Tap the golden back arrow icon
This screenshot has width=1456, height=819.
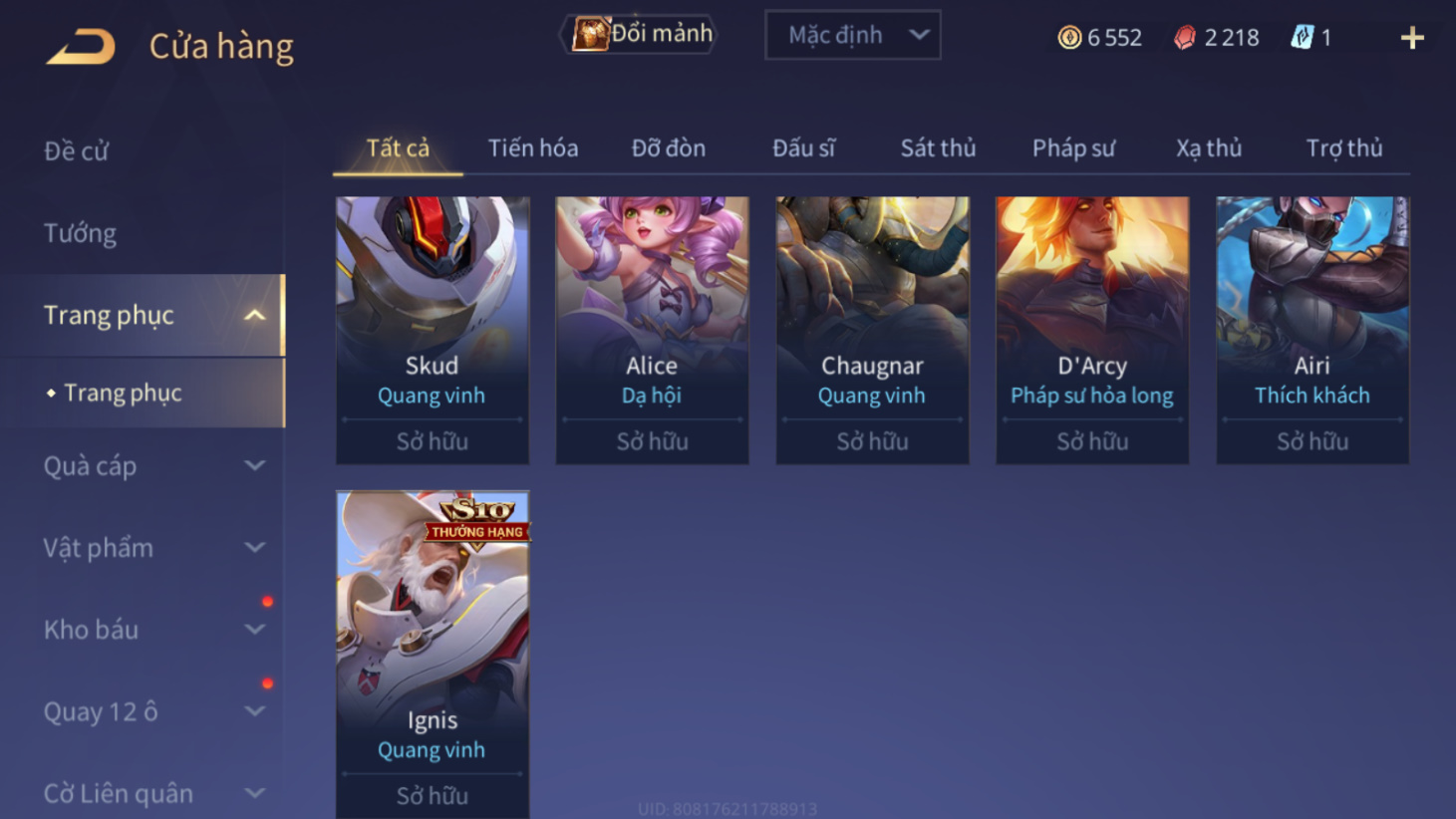click(81, 46)
